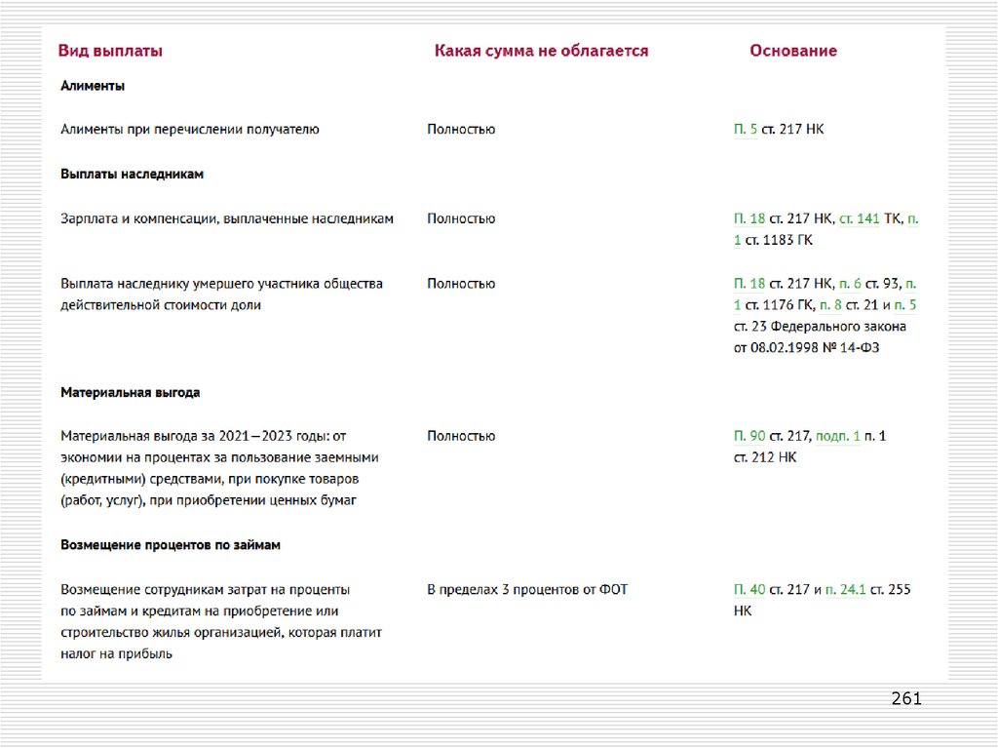Follow the П. 40 ст. 217 link
This screenshot has height=748, width=998.
coord(749,590)
